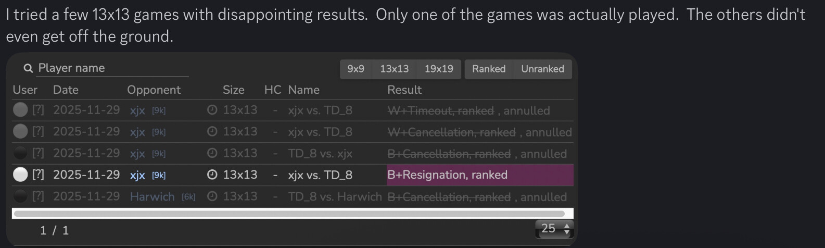Screen dimensions: 825x248
Task: Enable the Unranked games filter
Action: pyautogui.click(x=542, y=69)
